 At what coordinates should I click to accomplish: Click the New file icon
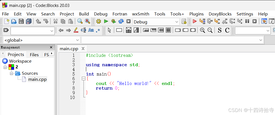(6, 21)
